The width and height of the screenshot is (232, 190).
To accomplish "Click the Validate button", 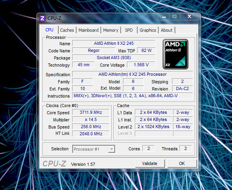I will pyautogui.click(x=150, y=163).
